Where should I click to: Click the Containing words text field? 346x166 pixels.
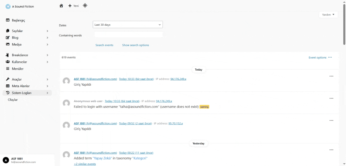pos(128,35)
